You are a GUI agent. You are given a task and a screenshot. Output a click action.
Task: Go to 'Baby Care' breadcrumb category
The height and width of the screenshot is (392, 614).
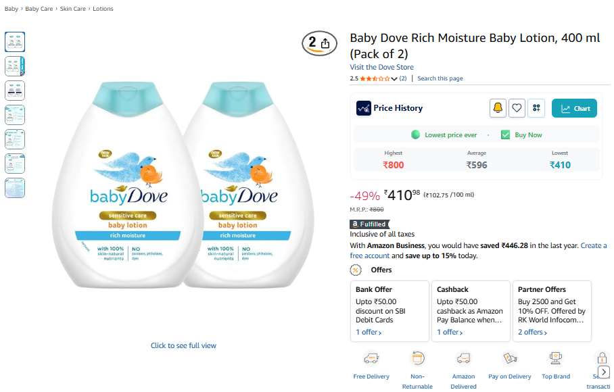click(x=39, y=9)
